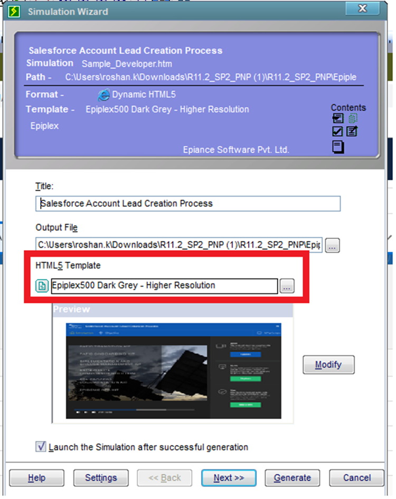This screenshot has width=396, height=499.
Task: Go back with the << Back button
Action: pos(165,478)
